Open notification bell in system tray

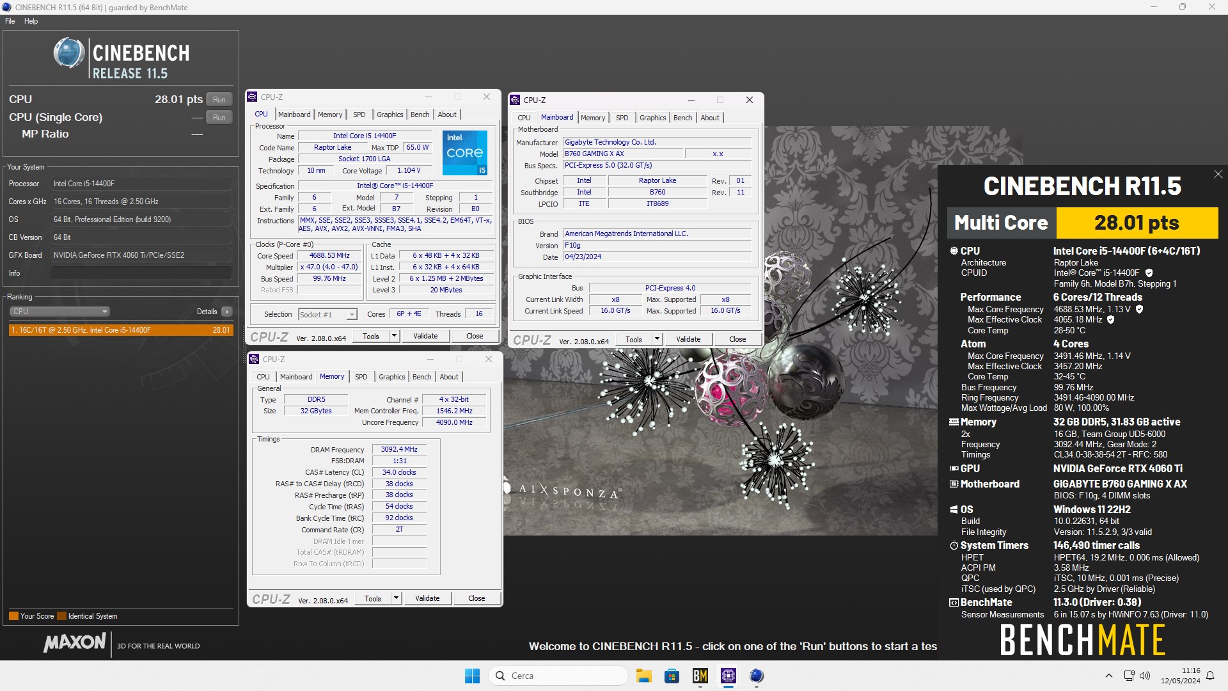pos(1210,676)
